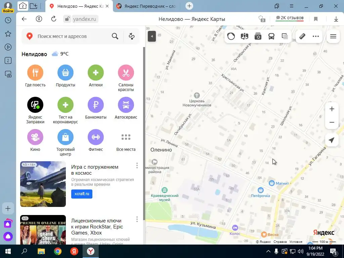Open browser history clock in sidebar
The width and height of the screenshot is (344, 258).
tap(8, 20)
